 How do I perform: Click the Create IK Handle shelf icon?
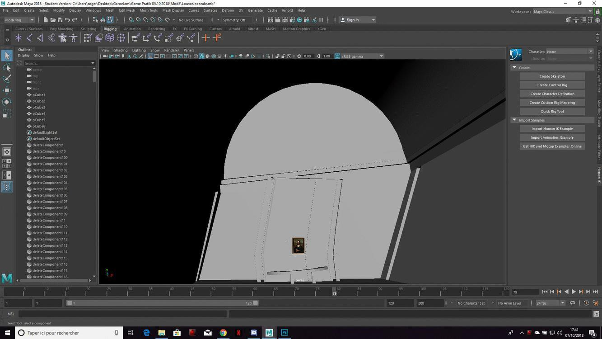40,38
